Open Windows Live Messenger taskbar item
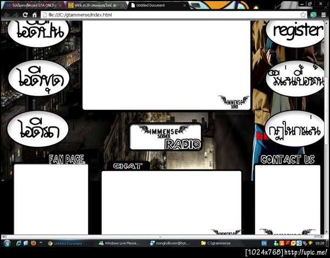Screen dimensions: 330x258 [x=120, y=243]
